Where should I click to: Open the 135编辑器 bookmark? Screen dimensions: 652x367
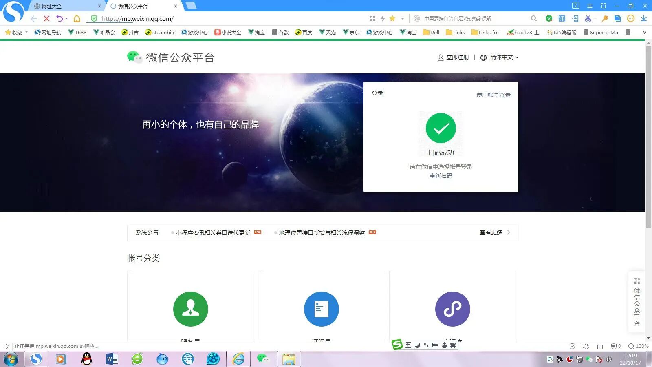pos(561,32)
